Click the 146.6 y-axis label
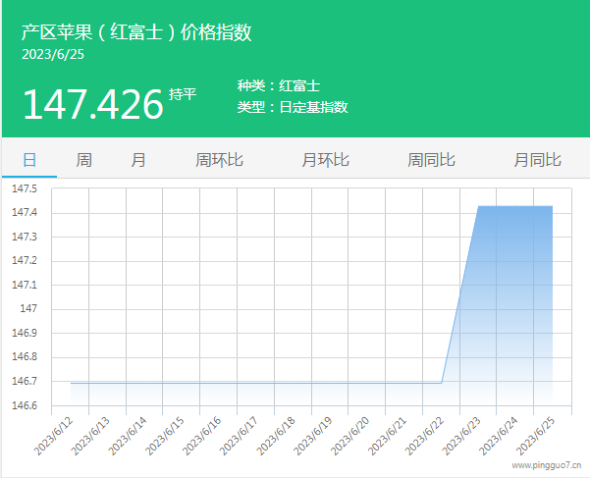 25,405
